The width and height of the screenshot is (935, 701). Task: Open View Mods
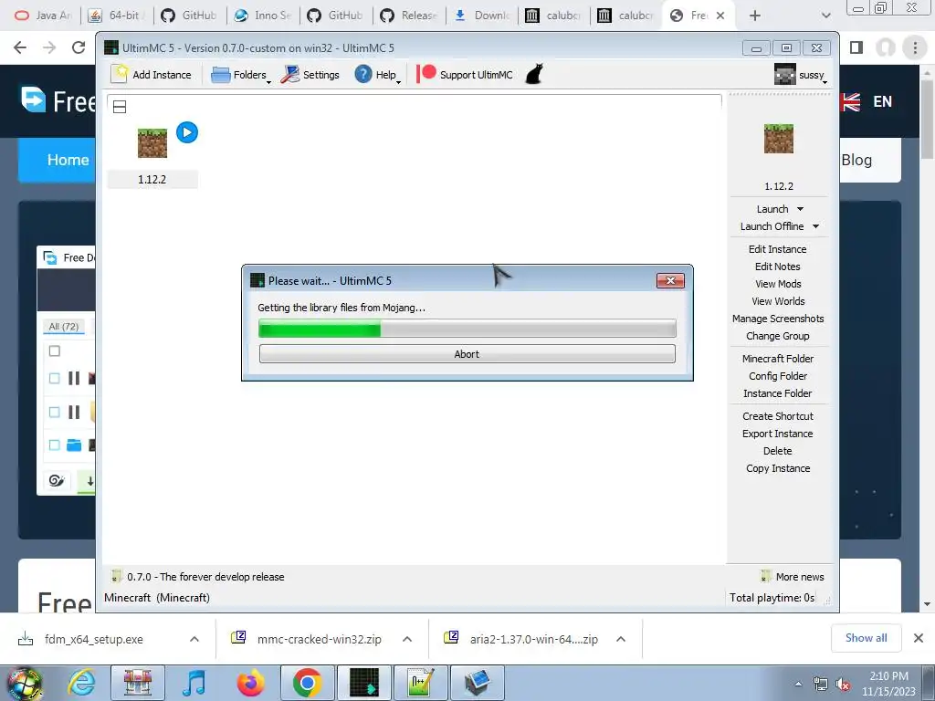coord(778,284)
